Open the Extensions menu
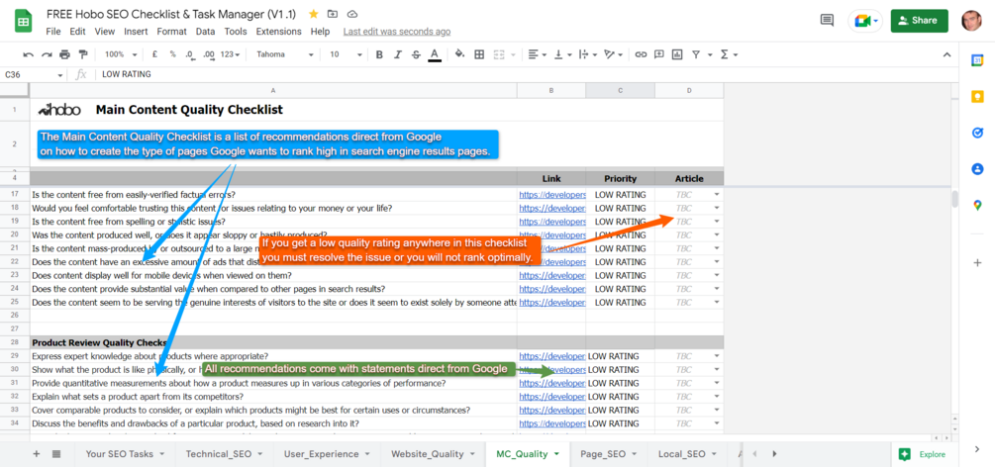Image resolution: width=995 pixels, height=467 pixels. click(278, 31)
